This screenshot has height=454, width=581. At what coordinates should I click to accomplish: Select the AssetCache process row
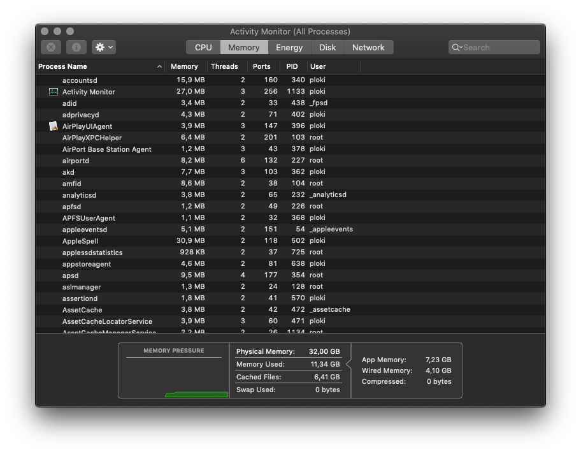coord(290,310)
